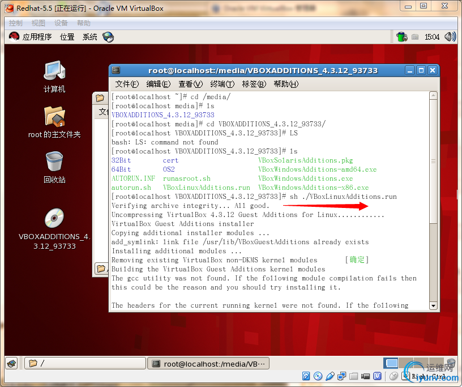This screenshot has width=462, height=387.
Task: Click the autorun.sh file name in listing
Action: click(x=131, y=188)
